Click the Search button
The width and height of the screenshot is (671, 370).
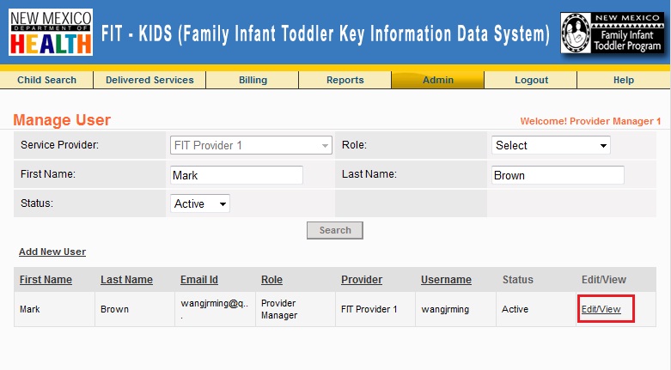[x=335, y=230]
